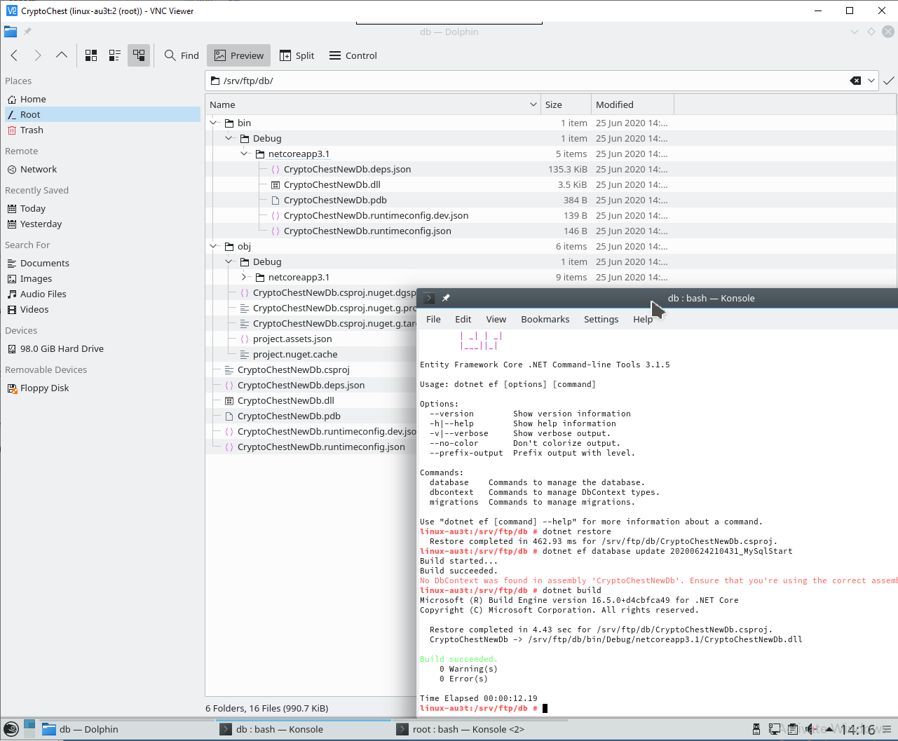This screenshot has height=741, width=898.
Task: Sort by Size column header
Action: pyautogui.click(x=566, y=104)
